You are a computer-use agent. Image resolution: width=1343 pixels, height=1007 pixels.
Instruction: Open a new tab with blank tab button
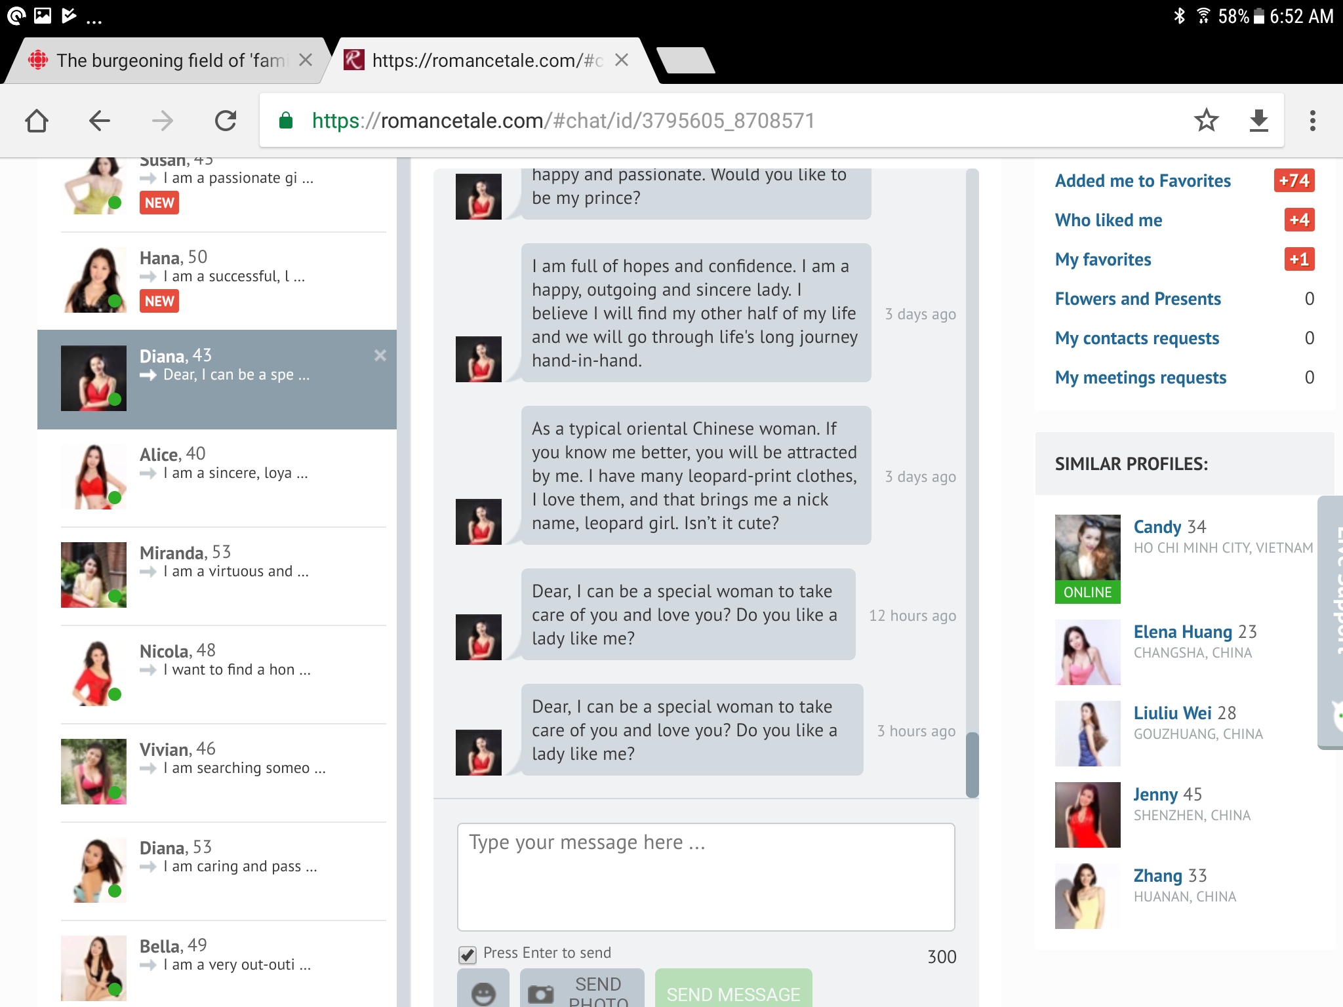click(685, 60)
